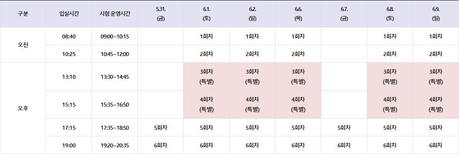Select the 입실시간 header cell
Image resolution: width=459 pixels, height=154 pixels.
69,14
